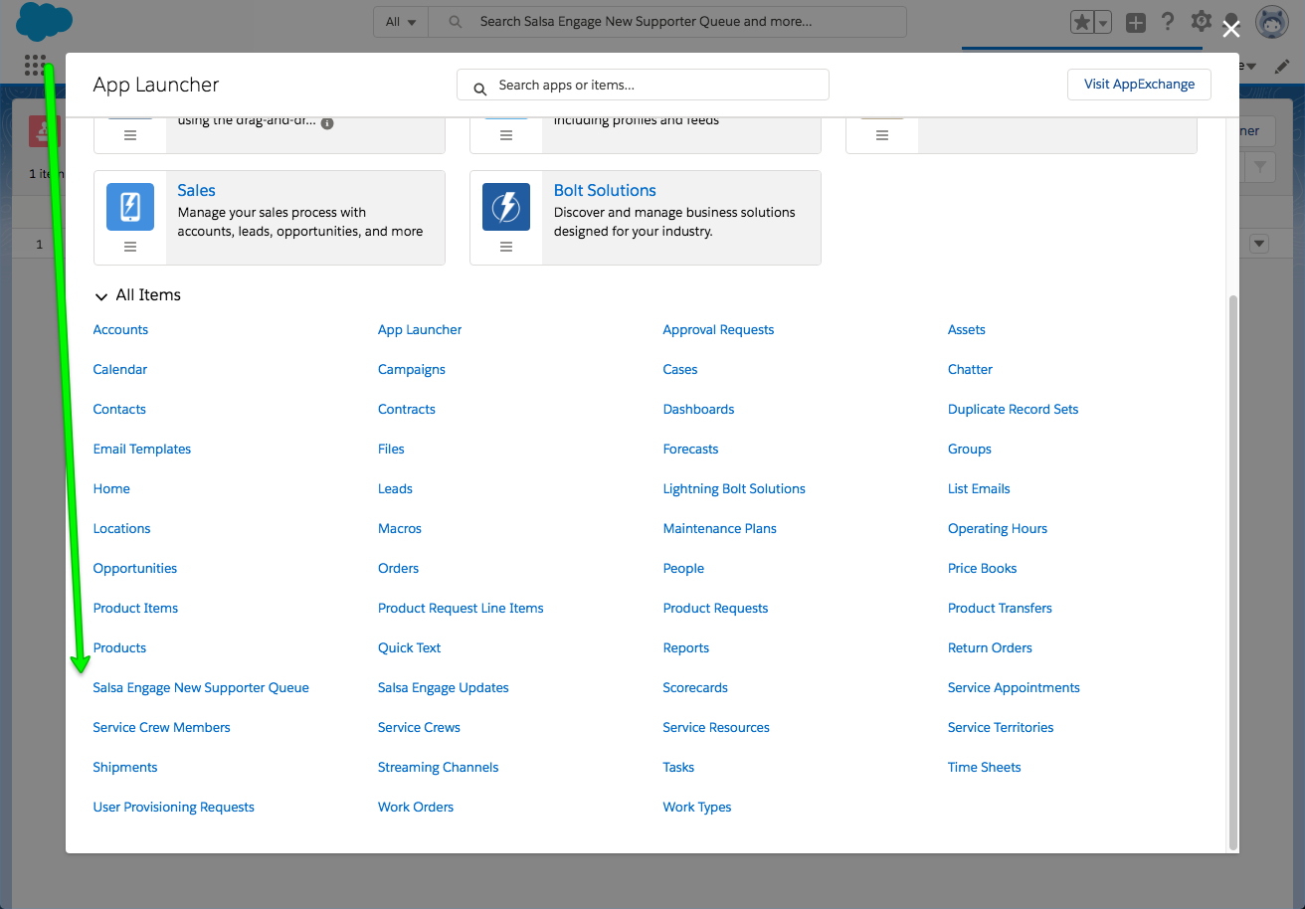Click drag handle under Sales icon

pos(130,247)
